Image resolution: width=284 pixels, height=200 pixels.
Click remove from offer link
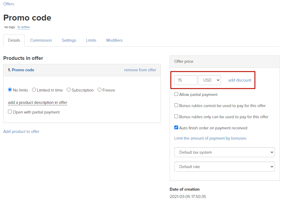(140, 70)
